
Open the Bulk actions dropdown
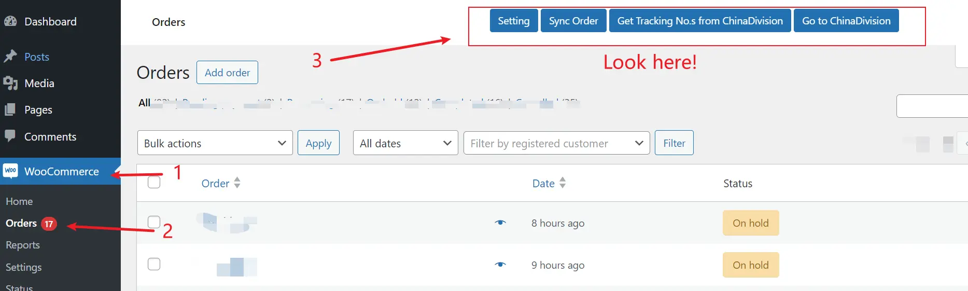click(x=215, y=143)
